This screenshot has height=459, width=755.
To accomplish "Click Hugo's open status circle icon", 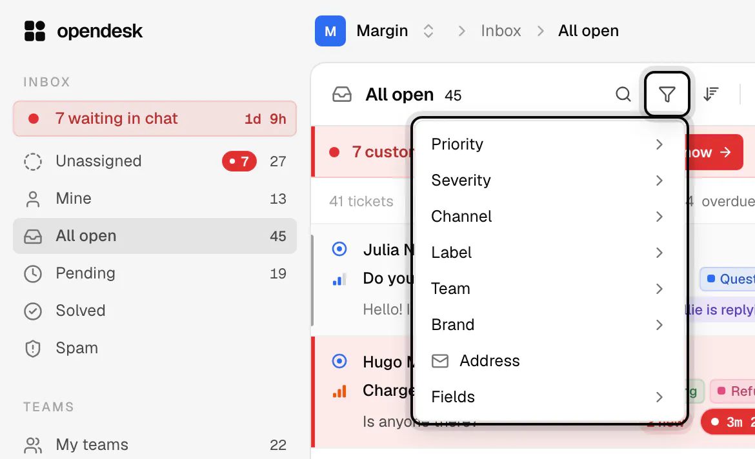I will (x=339, y=361).
